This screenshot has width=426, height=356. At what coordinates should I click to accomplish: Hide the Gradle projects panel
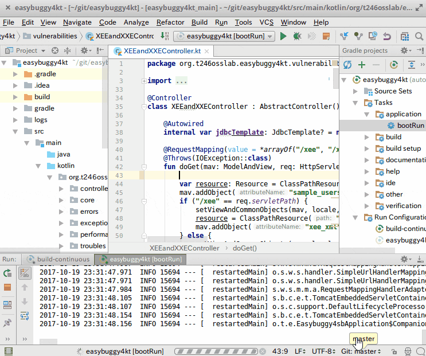(420, 50)
